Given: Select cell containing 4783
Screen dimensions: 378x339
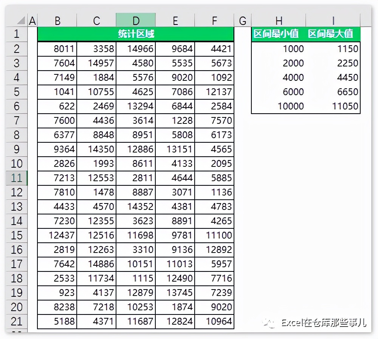Looking at the screenshot, I should pyautogui.click(x=214, y=207).
